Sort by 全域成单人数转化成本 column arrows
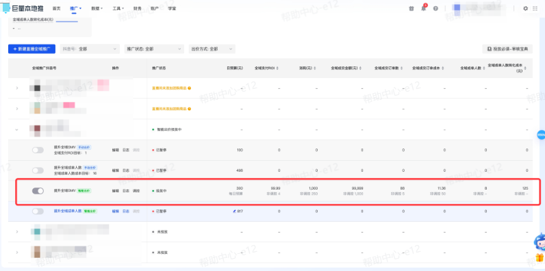The height and width of the screenshot is (271, 545). (525, 68)
